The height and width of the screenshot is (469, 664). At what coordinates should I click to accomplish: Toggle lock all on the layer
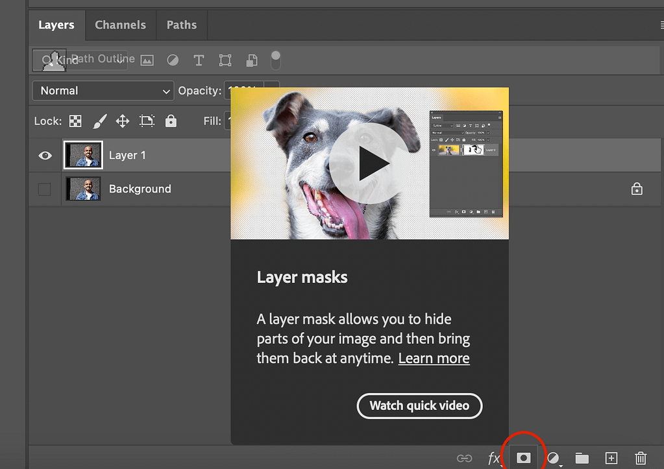click(171, 121)
